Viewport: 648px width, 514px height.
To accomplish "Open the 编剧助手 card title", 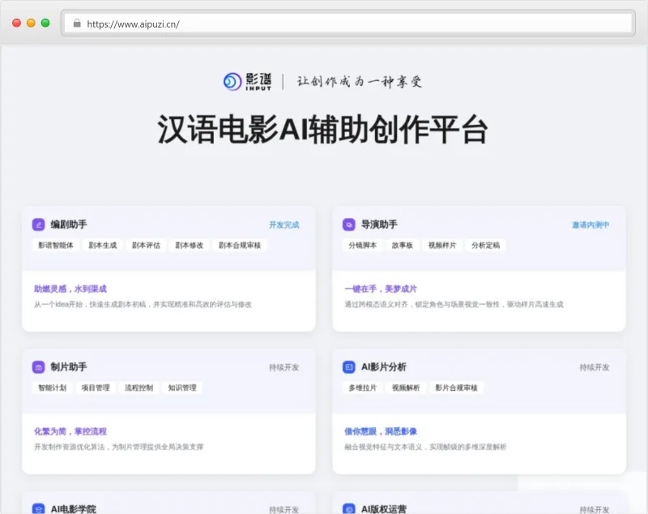I will click(x=69, y=225).
